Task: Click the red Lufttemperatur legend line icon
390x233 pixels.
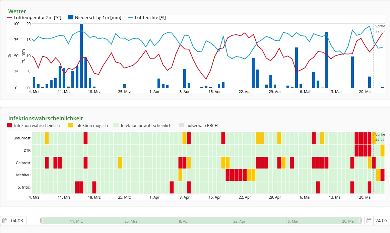Action: tap(10, 18)
